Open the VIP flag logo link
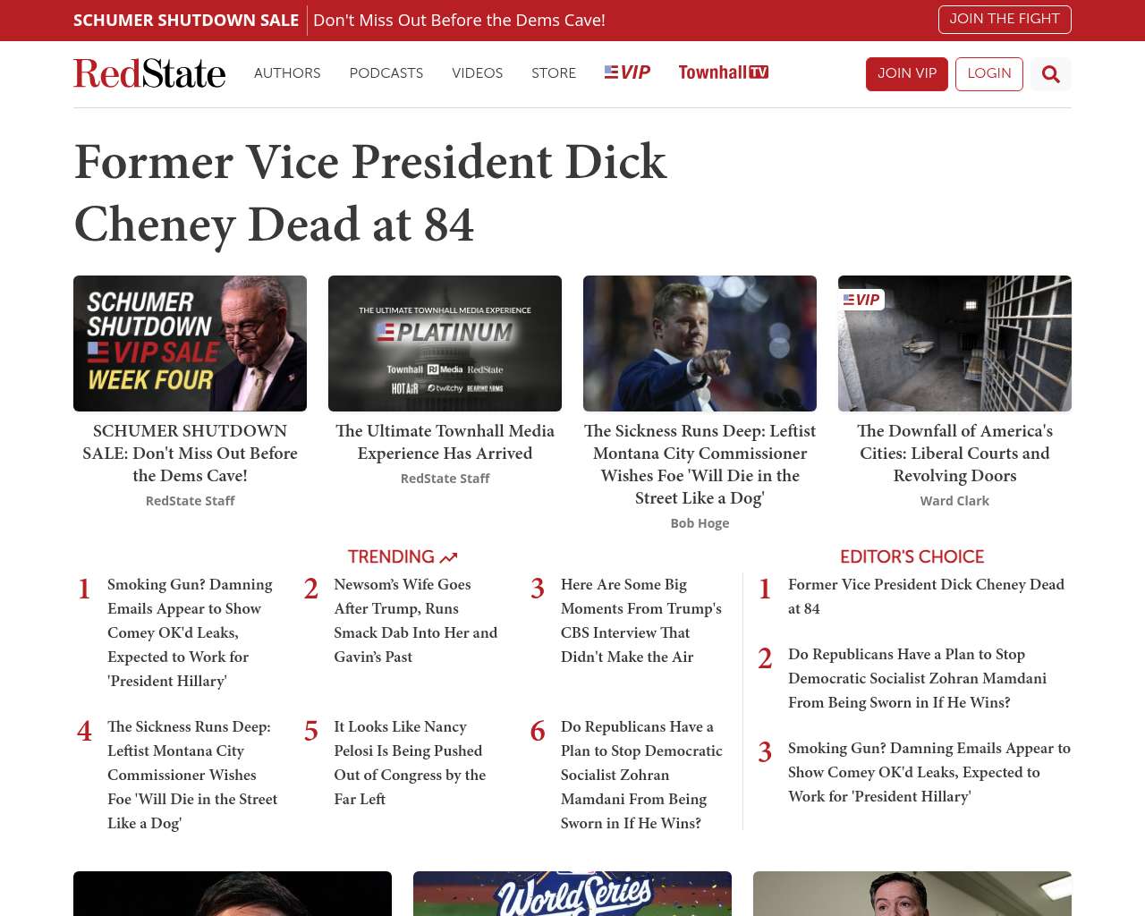The height and width of the screenshot is (916, 1145). click(x=627, y=72)
